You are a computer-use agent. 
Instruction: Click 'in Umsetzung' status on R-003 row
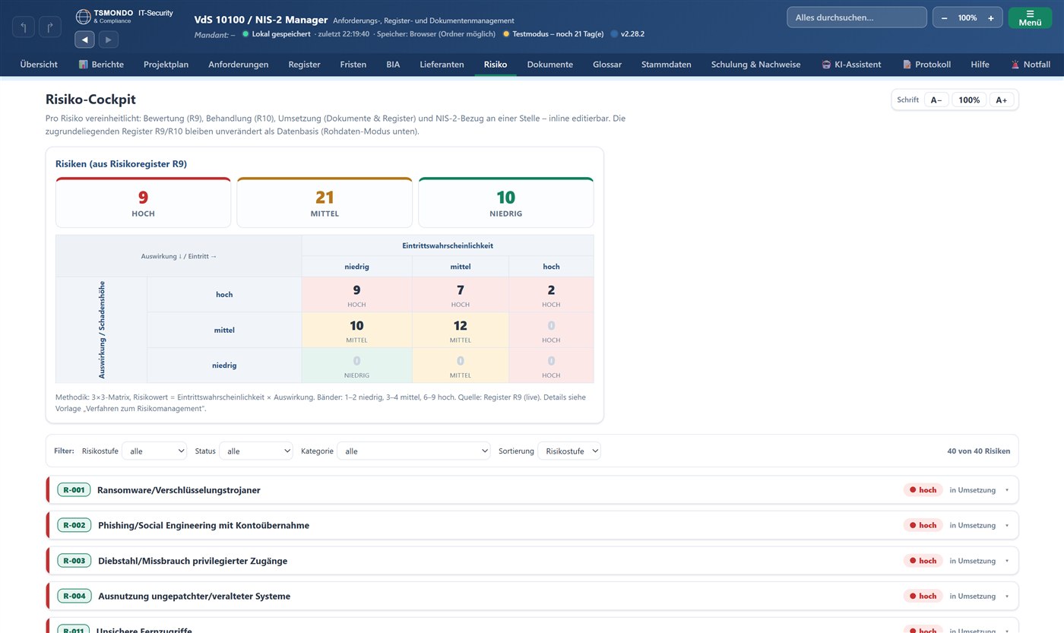pos(972,561)
